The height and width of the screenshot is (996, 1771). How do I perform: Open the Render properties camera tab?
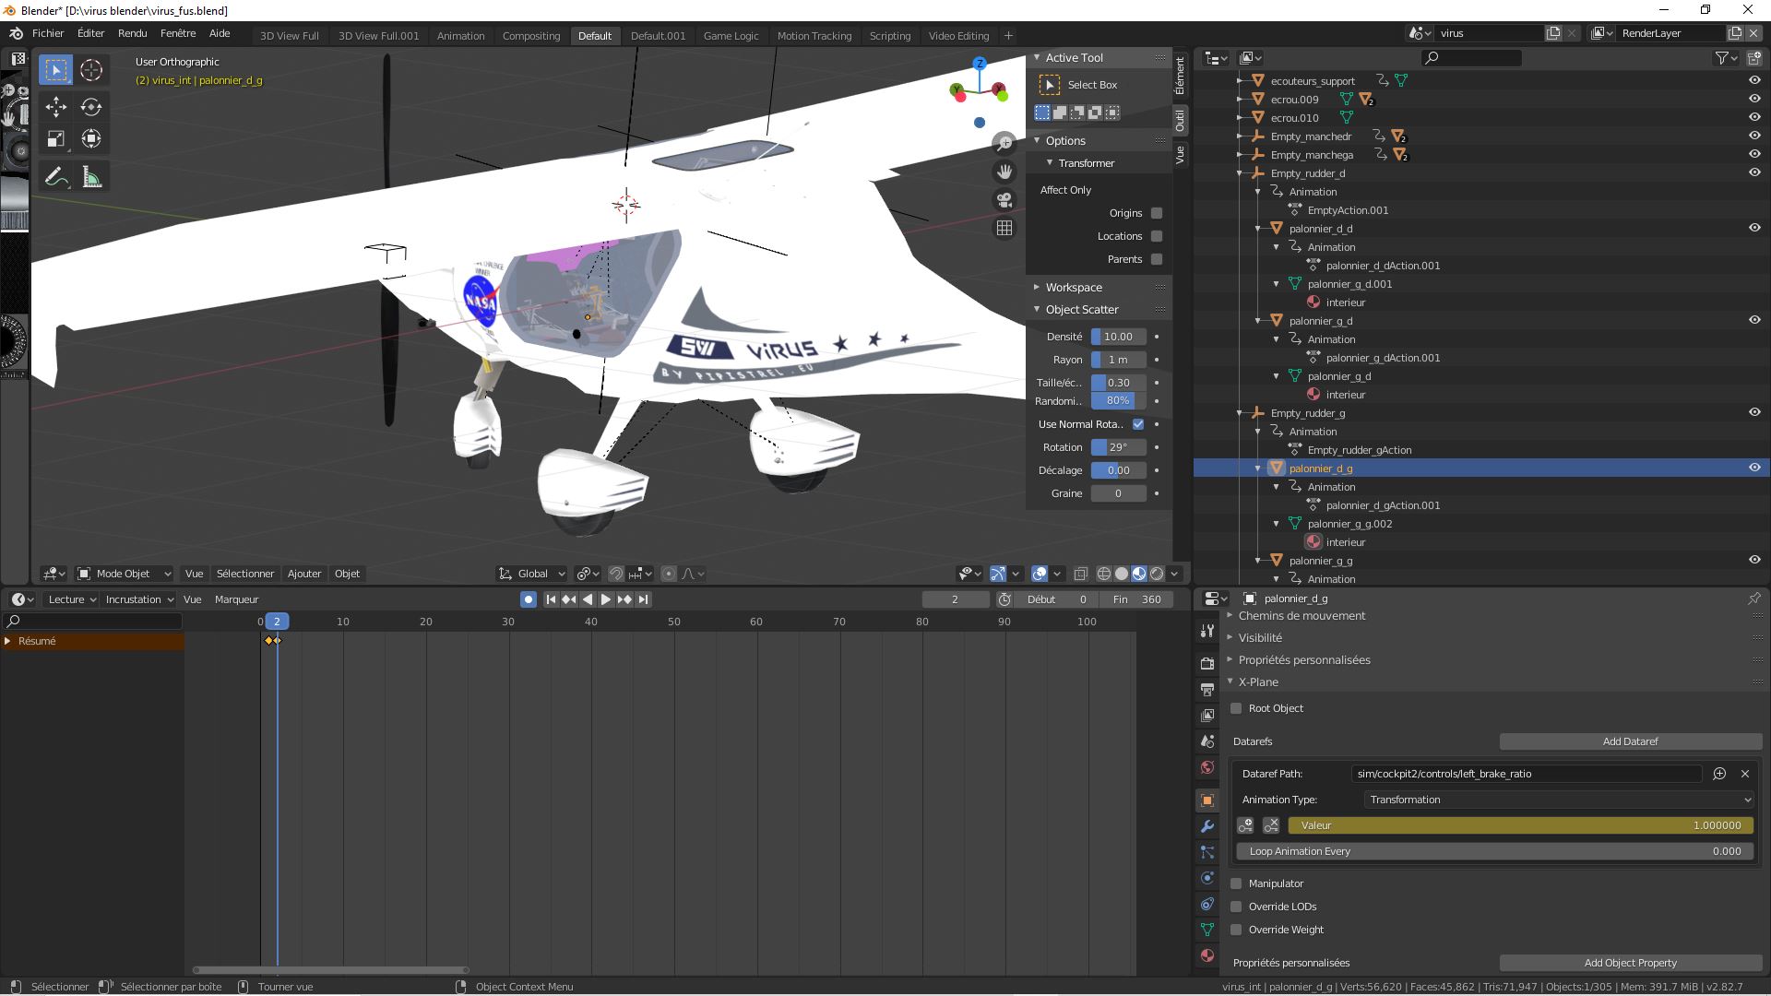point(1206,662)
